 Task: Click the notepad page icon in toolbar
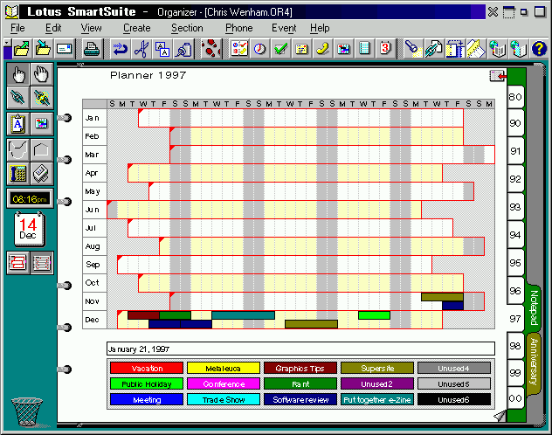click(x=364, y=48)
